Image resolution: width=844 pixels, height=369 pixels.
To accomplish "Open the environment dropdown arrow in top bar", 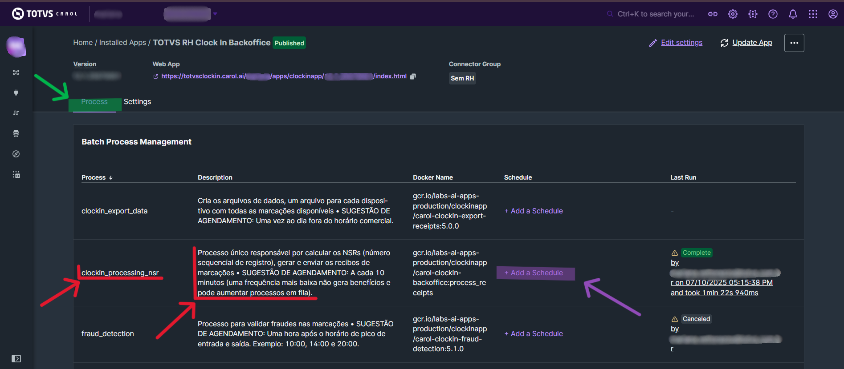I will (x=215, y=14).
